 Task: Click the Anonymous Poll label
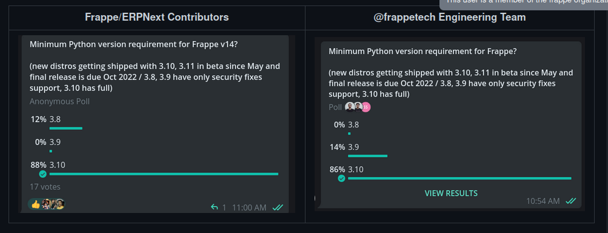[x=60, y=101]
